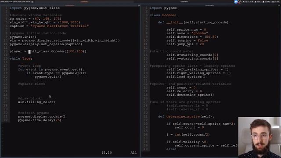Click the 'import pygame' line in right editor
The image size is (281, 158).
(163, 8)
